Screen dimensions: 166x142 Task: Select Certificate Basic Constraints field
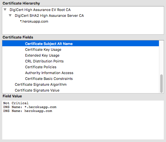coord(80,79)
